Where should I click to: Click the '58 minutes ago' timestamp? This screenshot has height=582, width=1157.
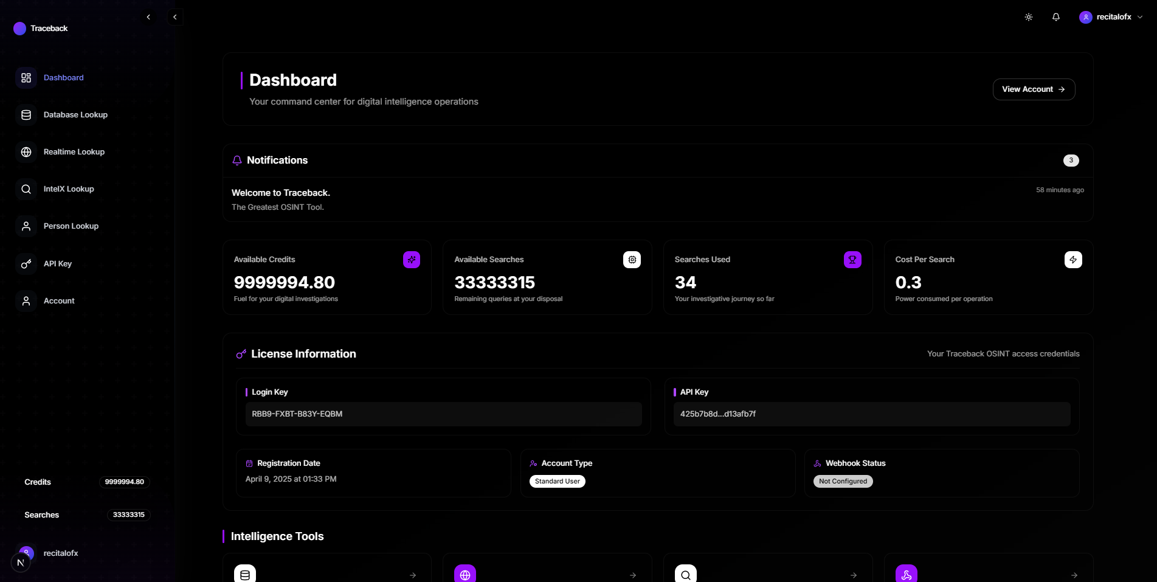(1060, 190)
